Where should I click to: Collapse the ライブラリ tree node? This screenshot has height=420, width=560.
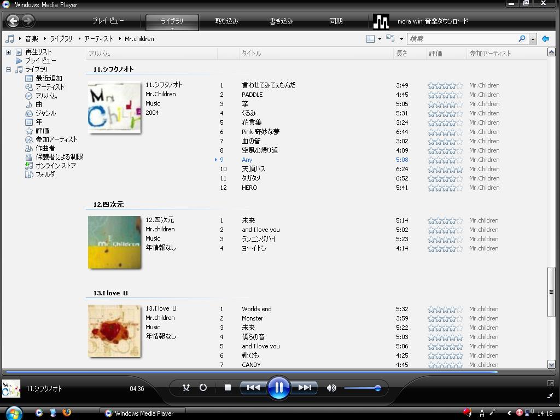click(8, 69)
